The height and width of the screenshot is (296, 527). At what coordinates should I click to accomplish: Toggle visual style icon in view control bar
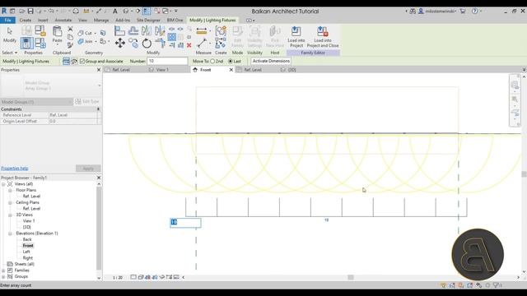point(141,277)
